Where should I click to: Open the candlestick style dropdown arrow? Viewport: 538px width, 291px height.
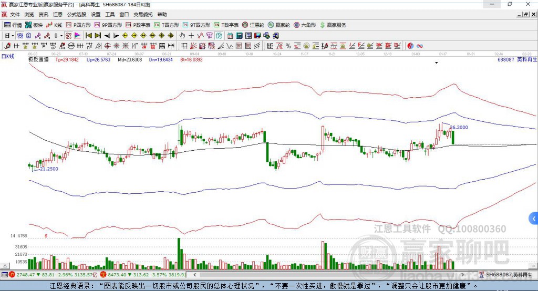(x=61, y=36)
